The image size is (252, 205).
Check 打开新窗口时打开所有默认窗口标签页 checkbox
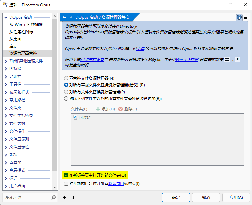coord(66,184)
